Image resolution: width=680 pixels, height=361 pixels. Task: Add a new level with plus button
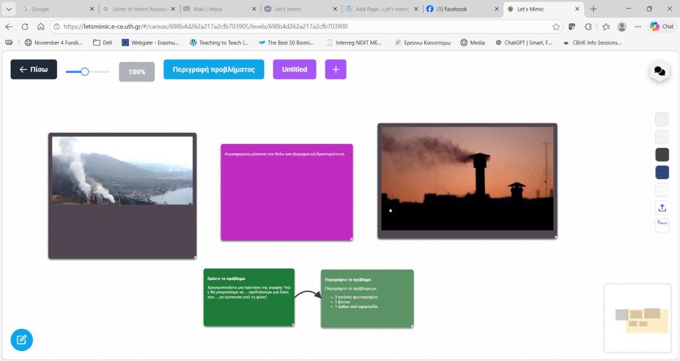(x=335, y=70)
